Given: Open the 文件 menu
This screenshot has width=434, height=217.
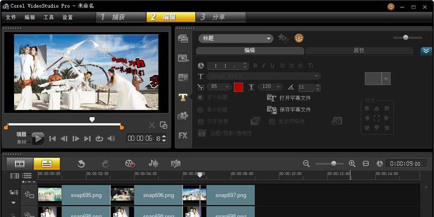Looking at the screenshot, I should [x=11, y=17].
